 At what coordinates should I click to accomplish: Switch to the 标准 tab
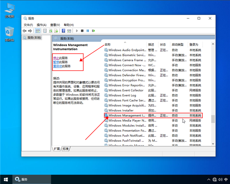pos(66,149)
